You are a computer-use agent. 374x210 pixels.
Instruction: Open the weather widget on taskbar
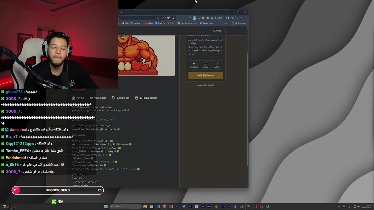tap(8, 206)
